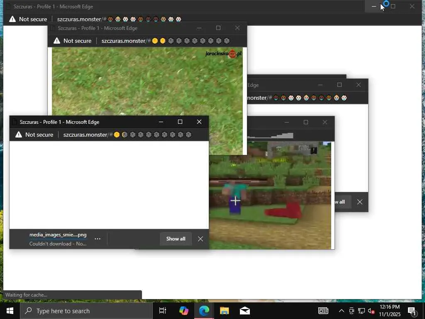Click the Microsoft Edge taskbar icon
Screen dimensions: 425x319
pyautogui.click(x=204, y=311)
